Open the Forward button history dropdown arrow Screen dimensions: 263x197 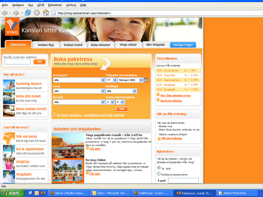tap(22, 13)
